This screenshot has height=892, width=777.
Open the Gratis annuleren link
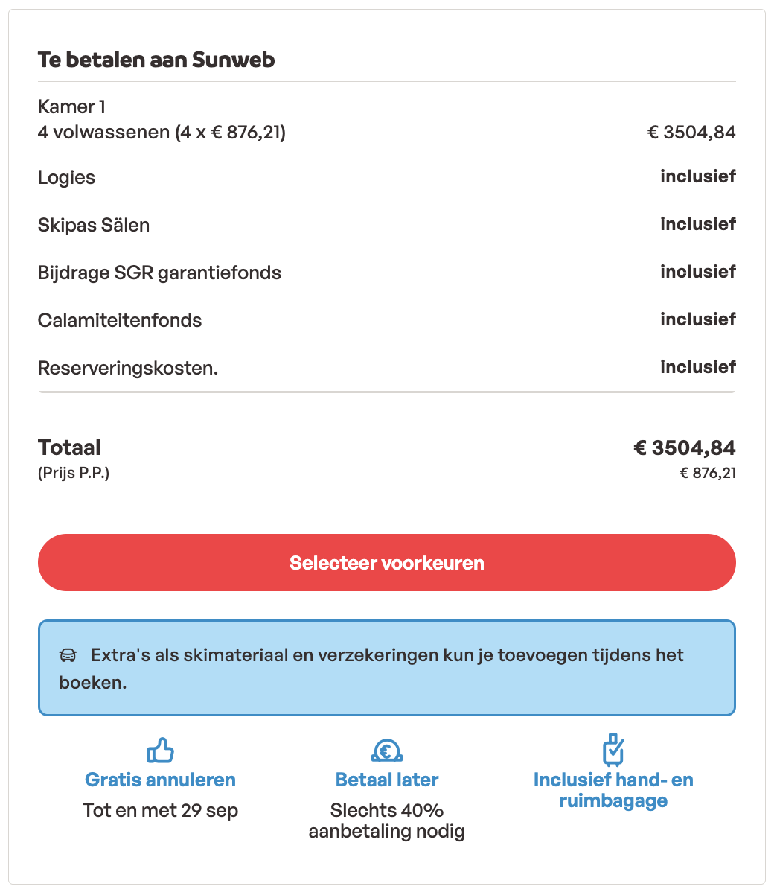160,780
